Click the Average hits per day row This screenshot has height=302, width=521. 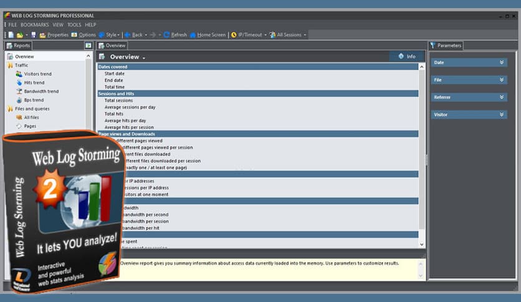(257, 120)
